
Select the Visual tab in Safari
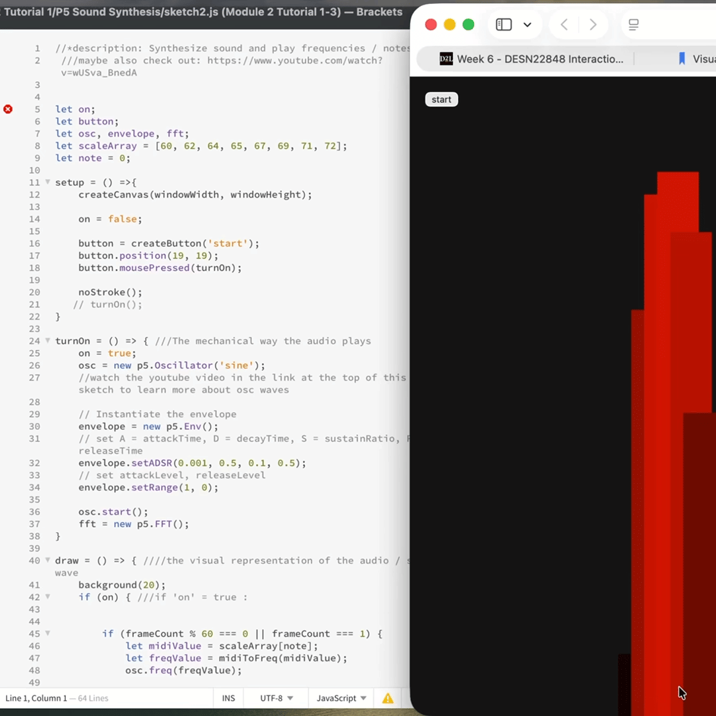(703, 59)
